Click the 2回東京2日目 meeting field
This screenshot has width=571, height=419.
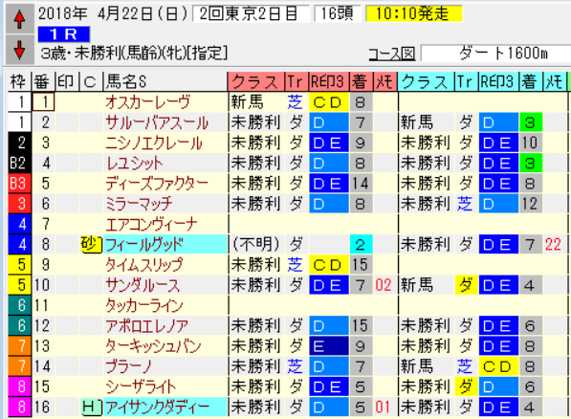tap(251, 13)
